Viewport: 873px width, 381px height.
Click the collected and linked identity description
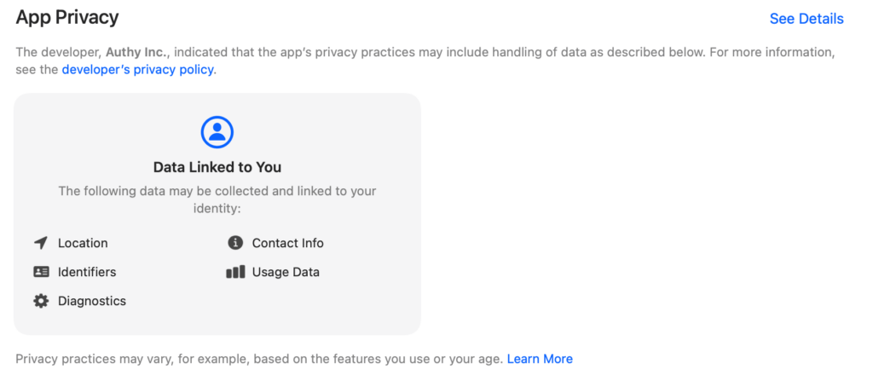pyautogui.click(x=217, y=199)
